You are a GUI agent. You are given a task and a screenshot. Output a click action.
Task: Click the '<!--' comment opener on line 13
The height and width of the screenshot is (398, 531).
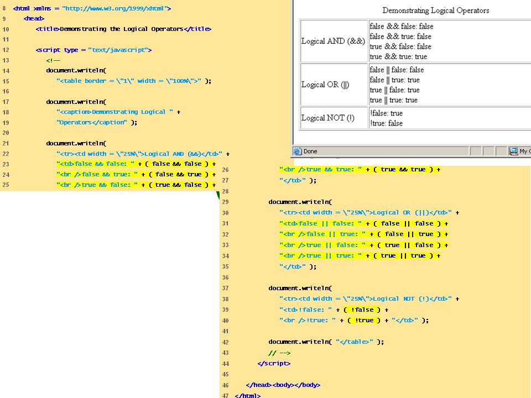(x=53, y=61)
